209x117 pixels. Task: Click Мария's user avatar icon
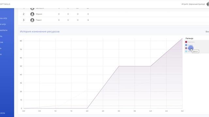tap(32, 14)
